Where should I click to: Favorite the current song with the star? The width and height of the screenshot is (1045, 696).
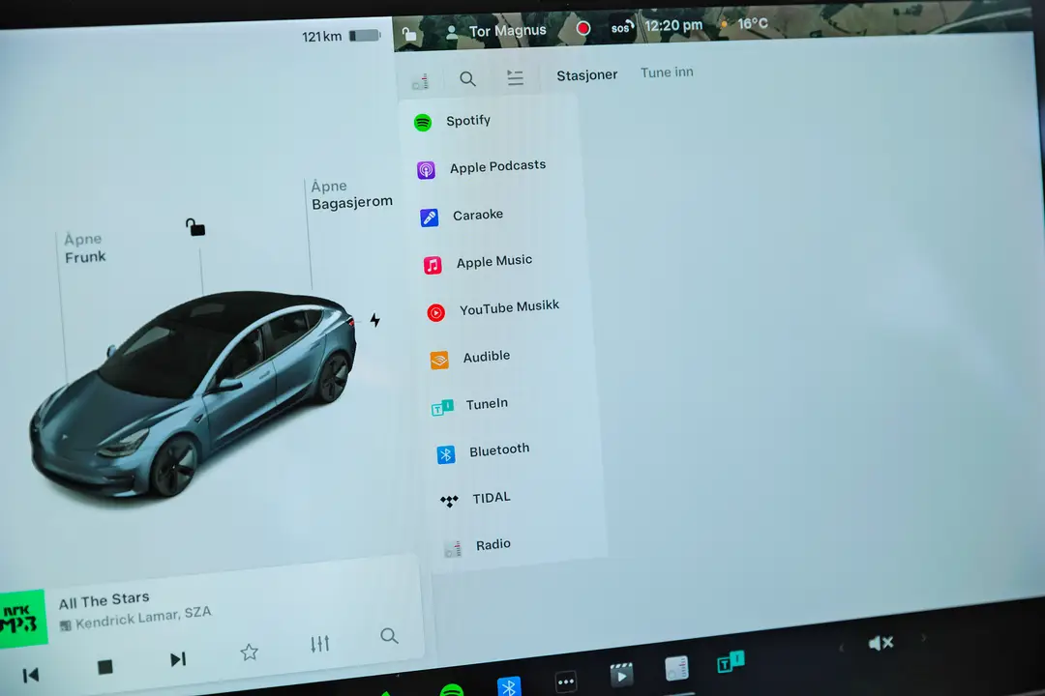click(x=249, y=652)
